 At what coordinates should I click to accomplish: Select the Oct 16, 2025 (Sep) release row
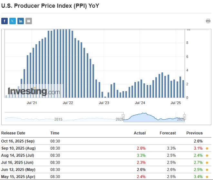[x=18, y=141]
